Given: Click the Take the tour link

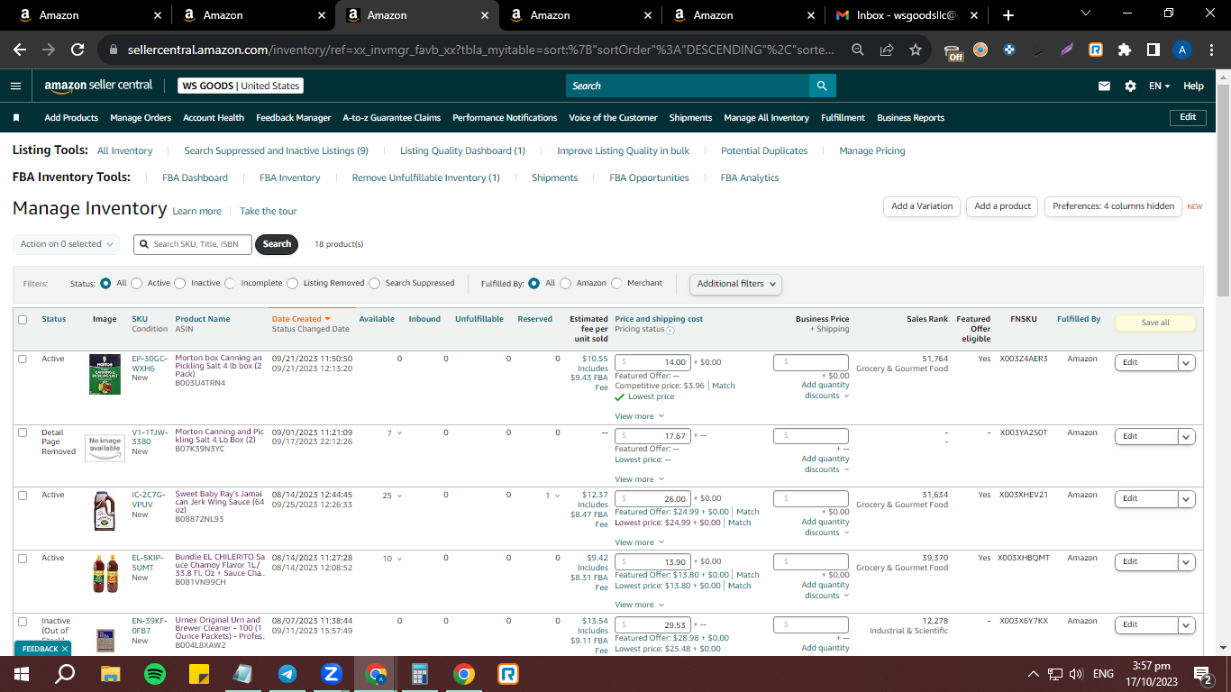Looking at the screenshot, I should pos(268,211).
